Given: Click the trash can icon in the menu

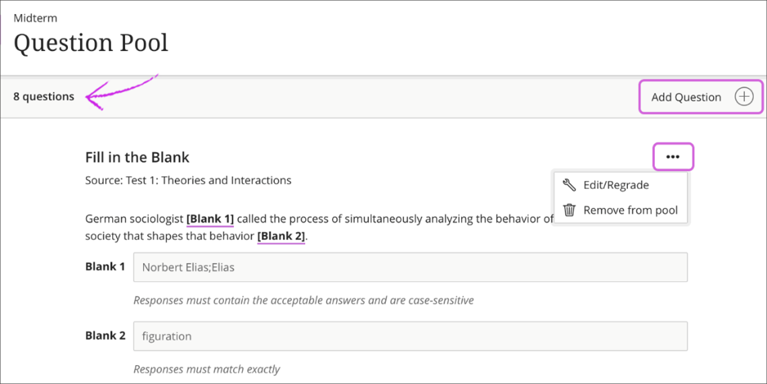Looking at the screenshot, I should 569,210.
